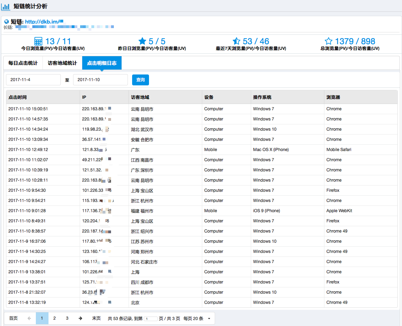
Task: Click the solid star icon for yesterday's stats
Action: coord(142,41)
